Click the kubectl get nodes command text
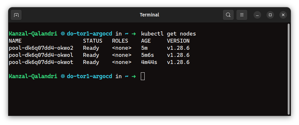The image size is (299, 125). point(169,34)
